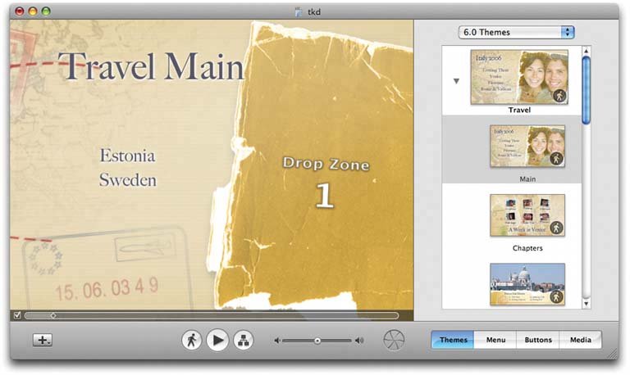Viewport: 630px width, 375px height.
Task: Open the DVD map view button
Action: tap(244, 341)
